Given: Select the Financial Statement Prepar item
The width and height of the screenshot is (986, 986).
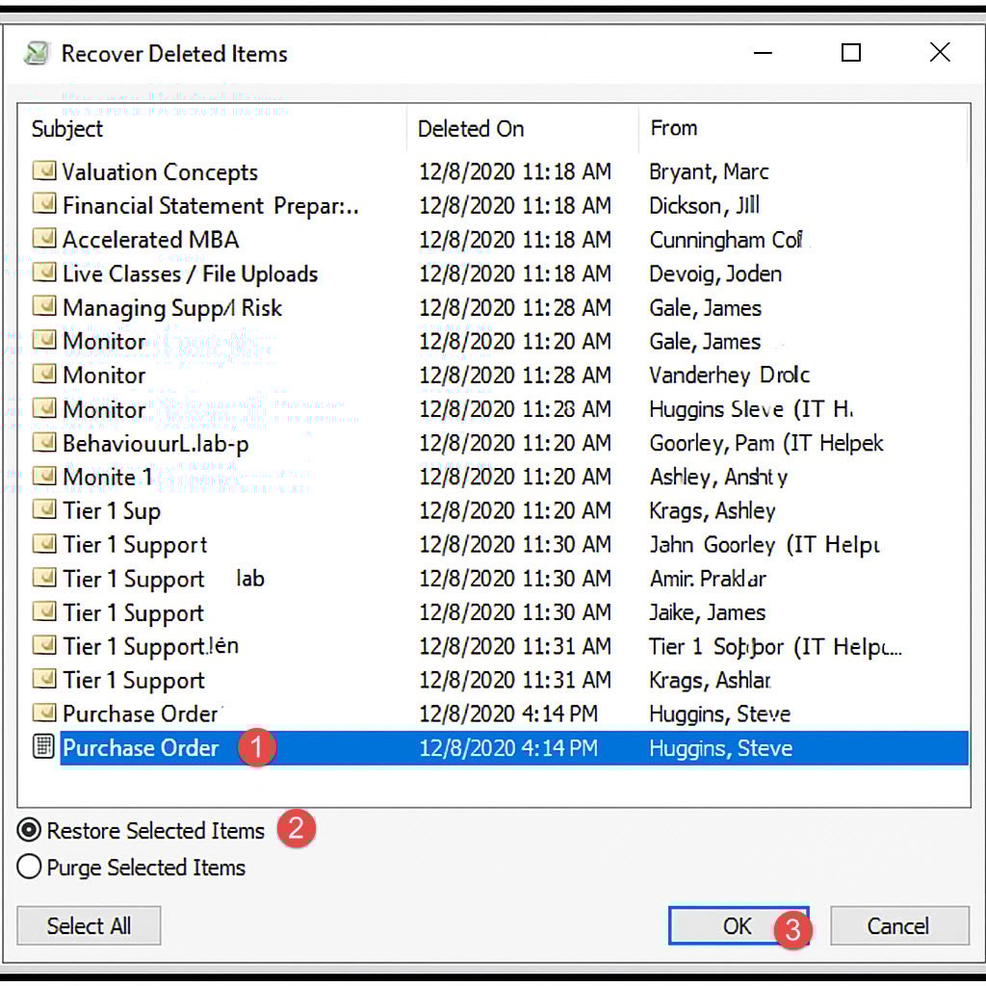Looking at the screenshot, I should [210, 206].
